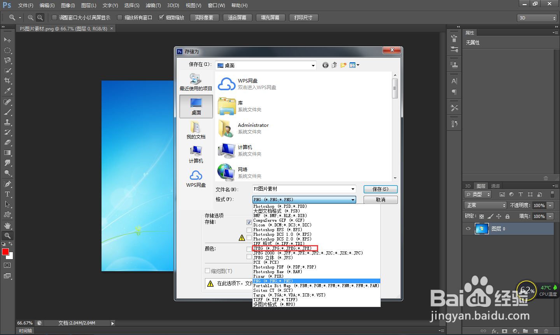Open 3D workspace dropdown in options bar

537,18
